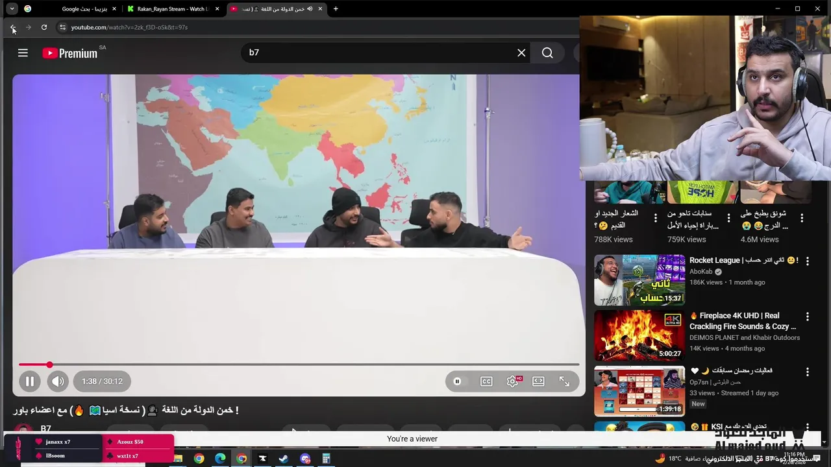The width and height of the screenshot is (831, 467).
Task: Run search with the magnifier button
Action: tap(547, 53)
